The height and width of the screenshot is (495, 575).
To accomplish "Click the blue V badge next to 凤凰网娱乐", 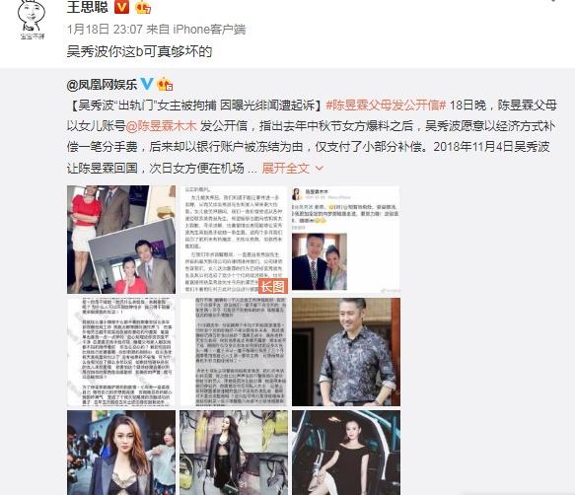I will click(147, 84).
